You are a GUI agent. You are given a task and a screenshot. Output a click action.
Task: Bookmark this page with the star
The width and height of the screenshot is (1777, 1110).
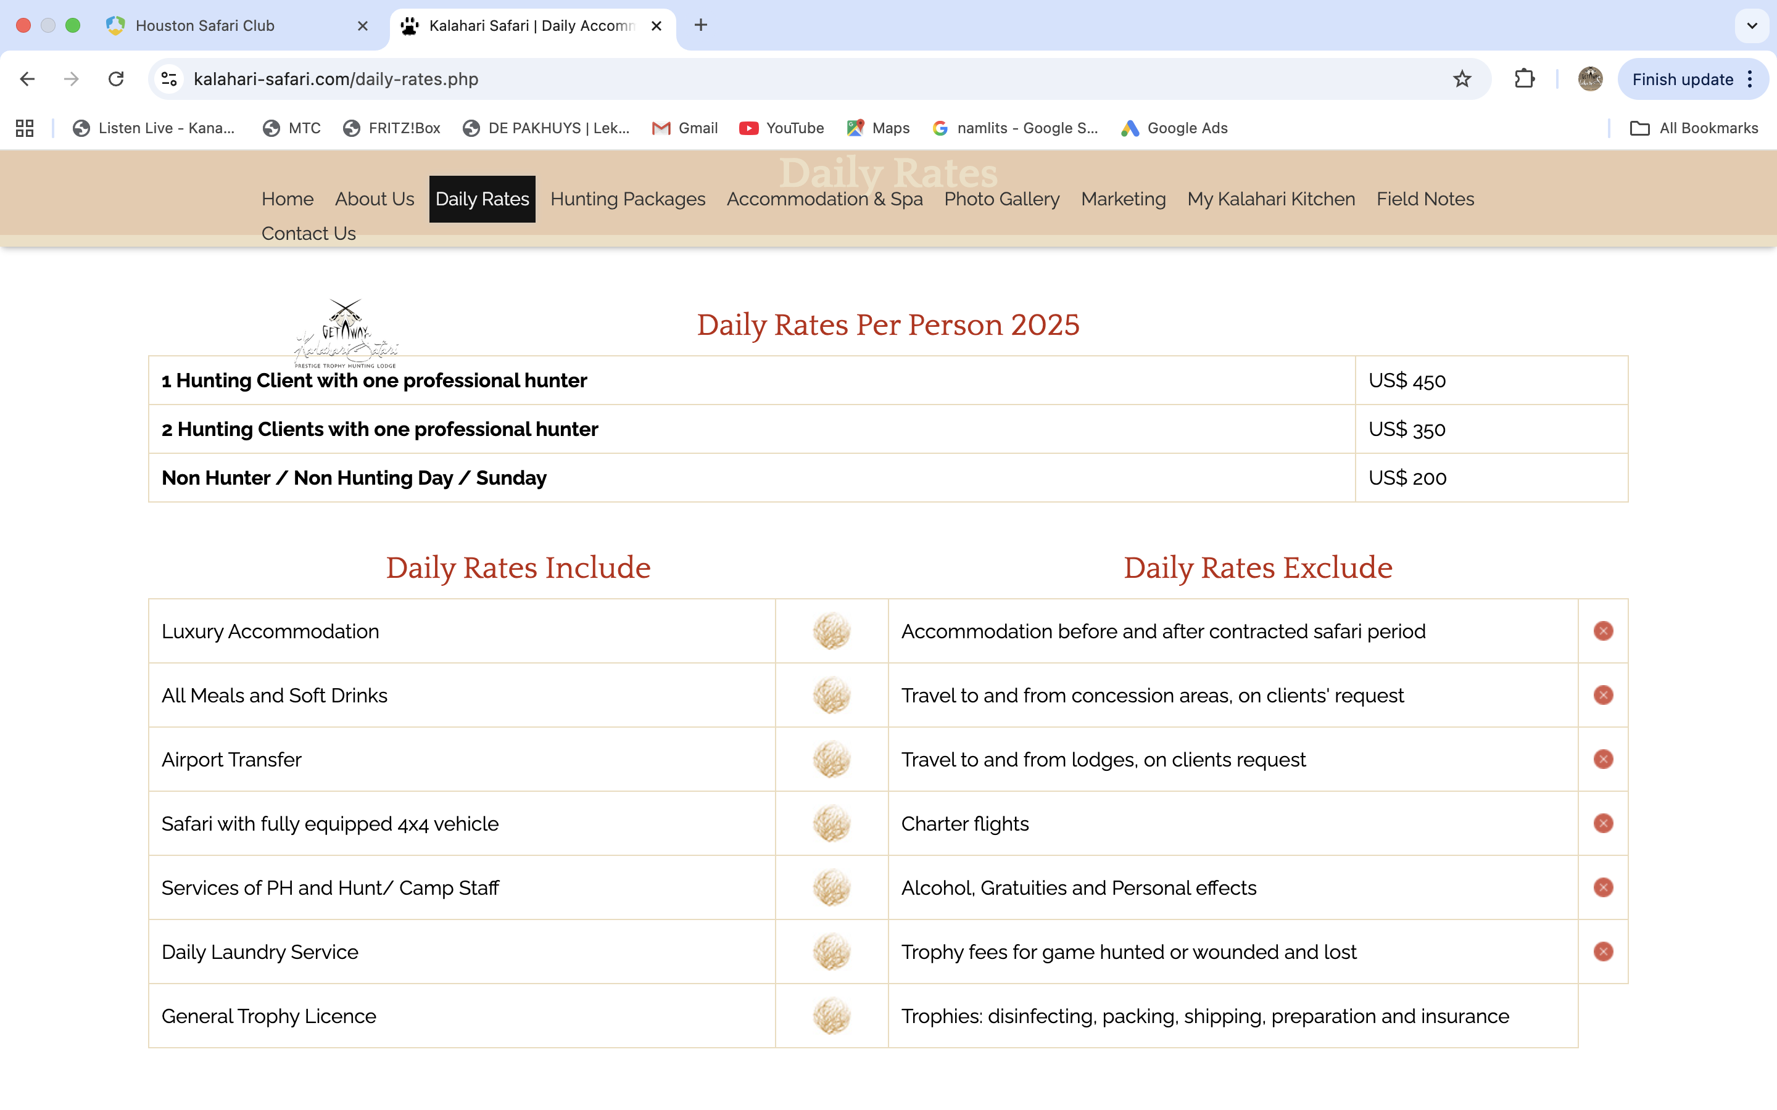[x=1462, y=78]
